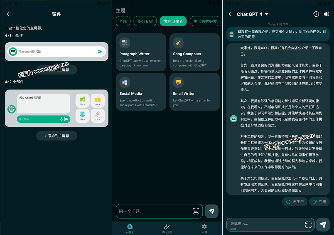This screenshot has height=235, width=334.
Task: Switch to Midj 艺术 bottom tab
Action: [x=167, y=228]
